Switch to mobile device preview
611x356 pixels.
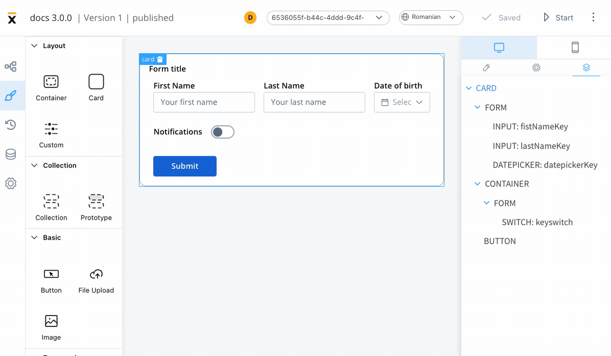pos(575,48)
